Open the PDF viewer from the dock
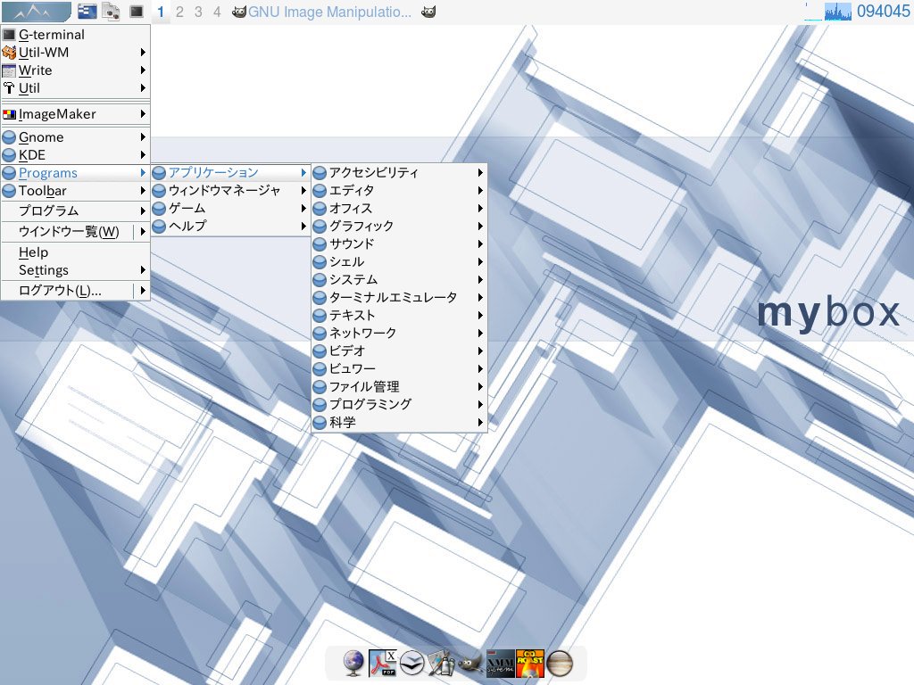Screen dimensions: 914x685 tap(381, 664)
